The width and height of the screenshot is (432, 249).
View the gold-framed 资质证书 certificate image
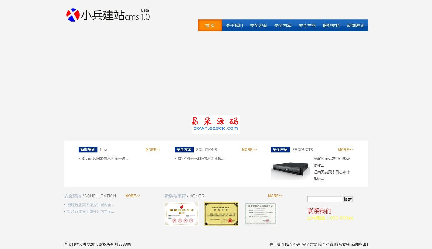(x=221, y=214)
